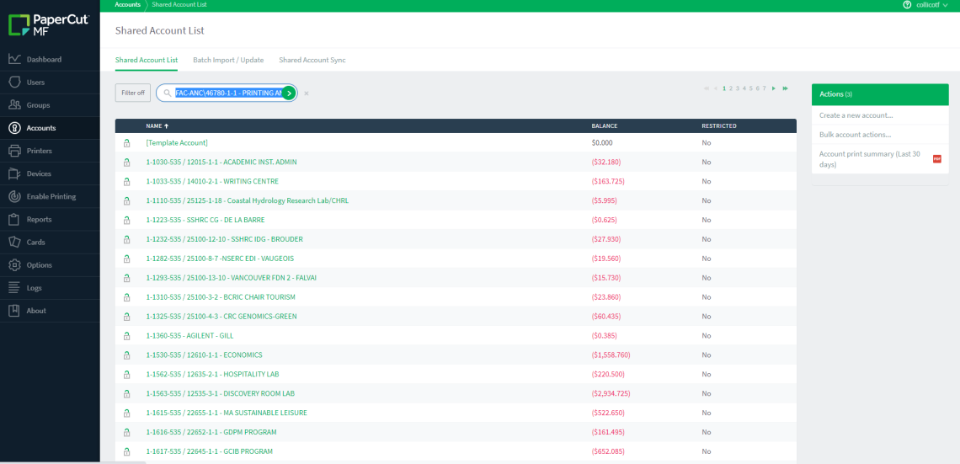
Task: Click Shared Account List breadcrumb
Action: (179, 4)
